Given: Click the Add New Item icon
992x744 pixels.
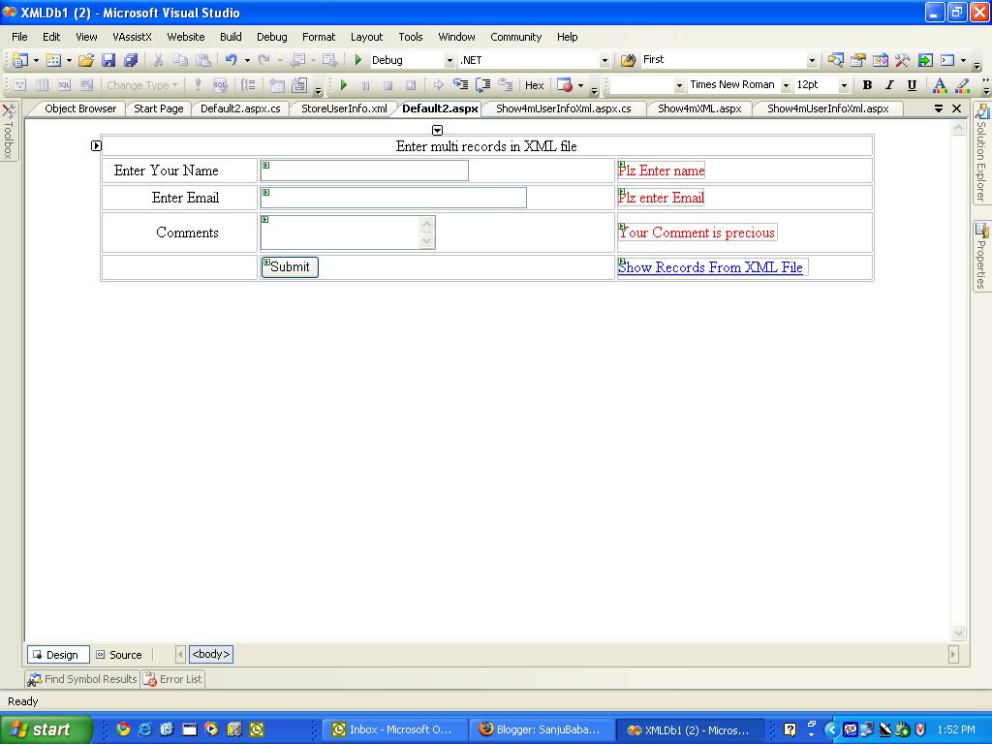Looking at the screenshot, I should pos(53,60).
